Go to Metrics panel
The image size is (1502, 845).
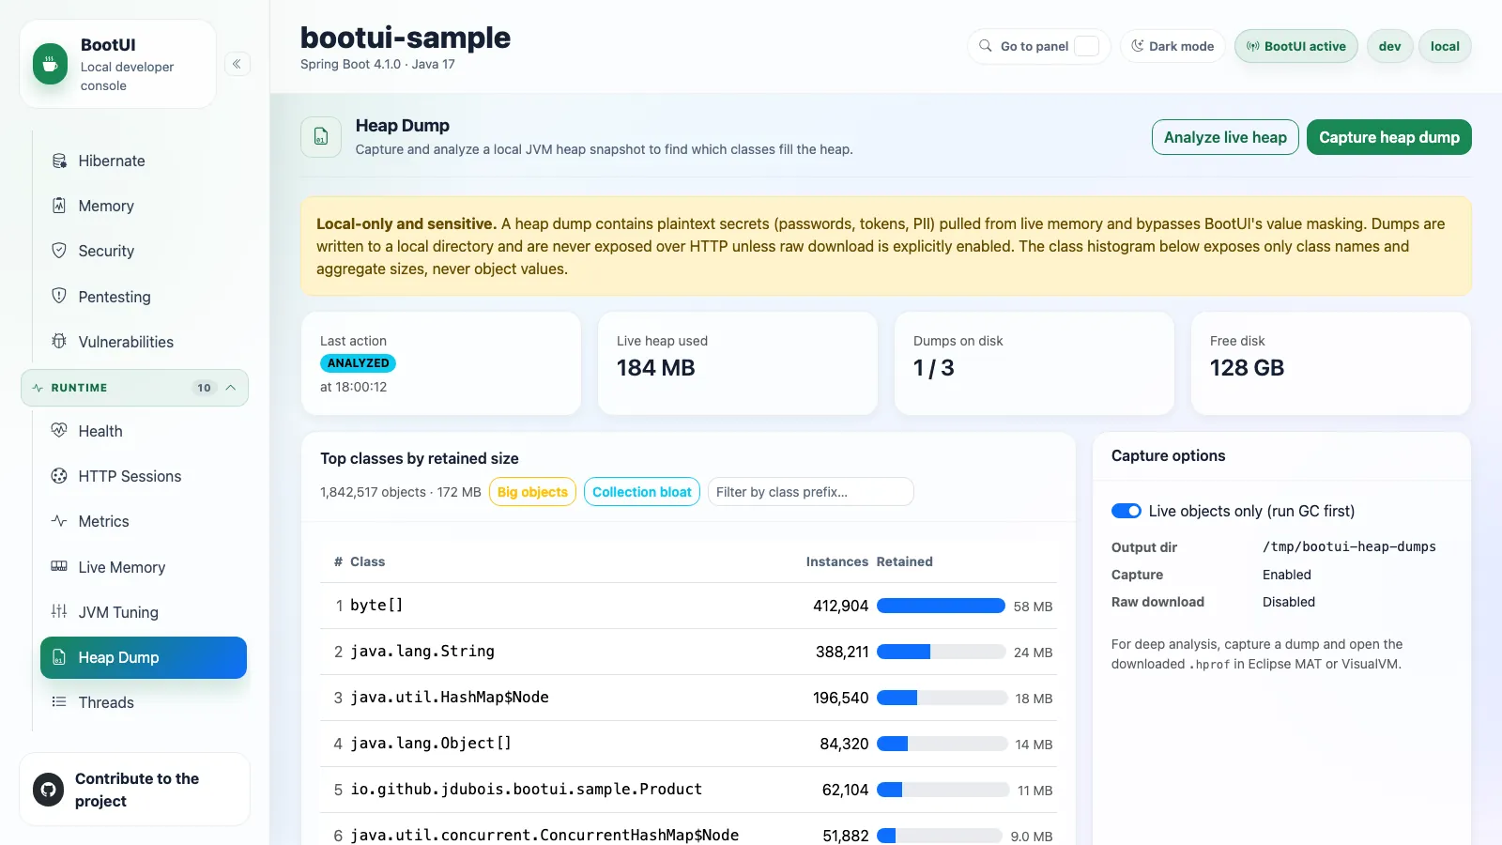point(144,521)
